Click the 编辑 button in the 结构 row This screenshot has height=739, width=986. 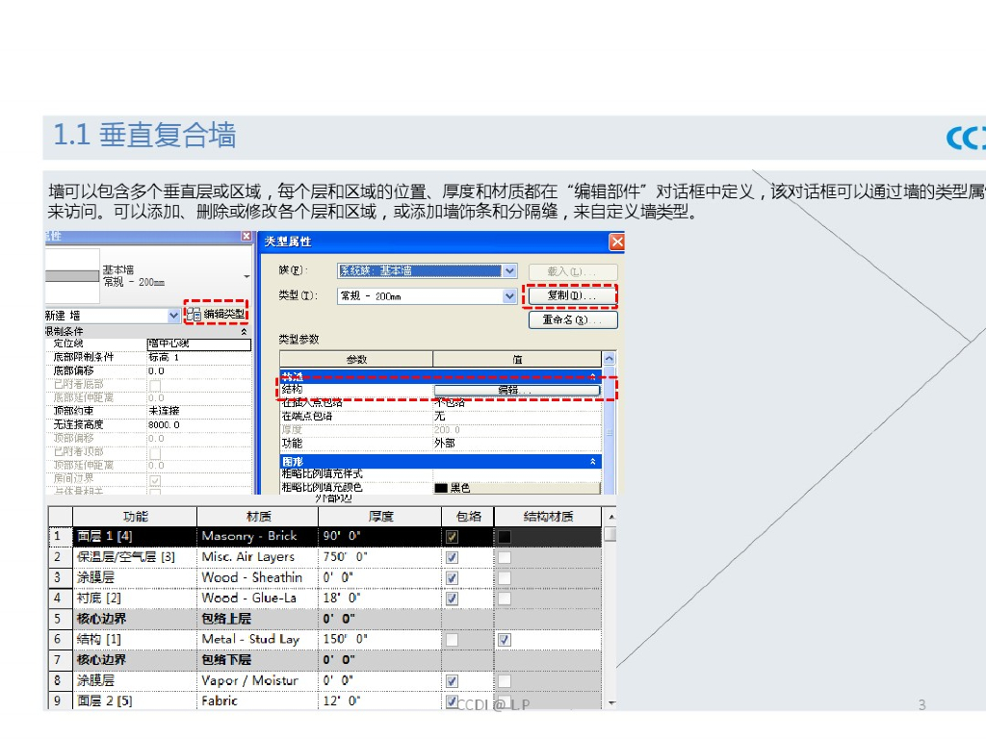pos(516,390)
